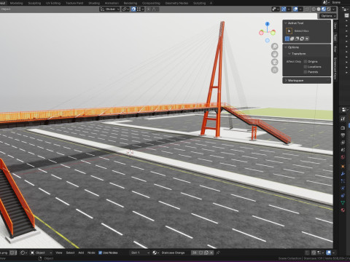This screenshot has height=262, width=350.
Task: Switch to rendered viewport shading
Action: tap(328, 9)
